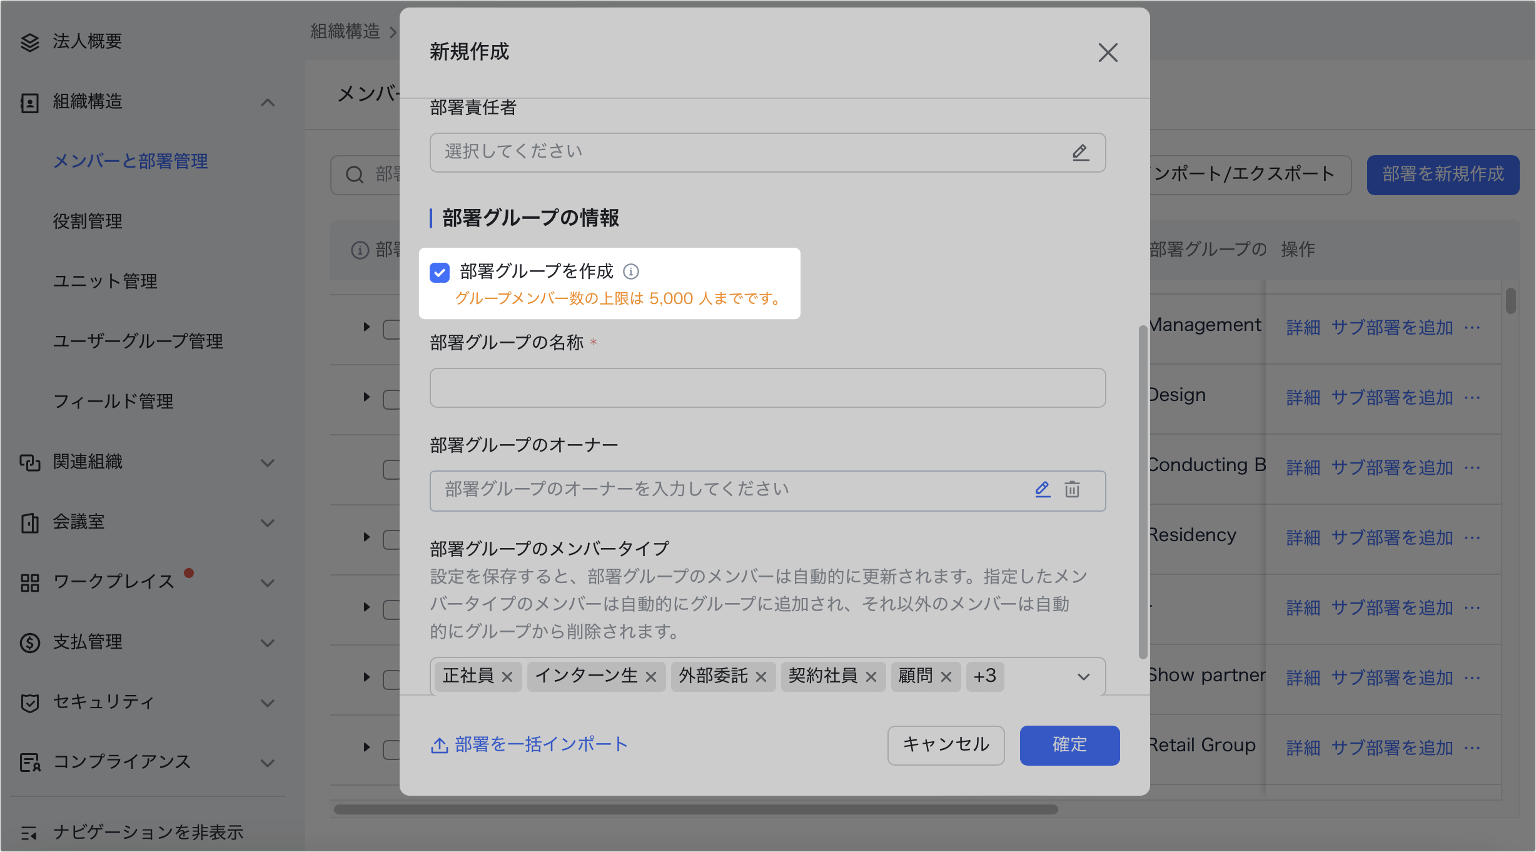Uncheck 部署グループを作成 checkbox
Viewport: 1536px width, 852px height.
(440, 272)
